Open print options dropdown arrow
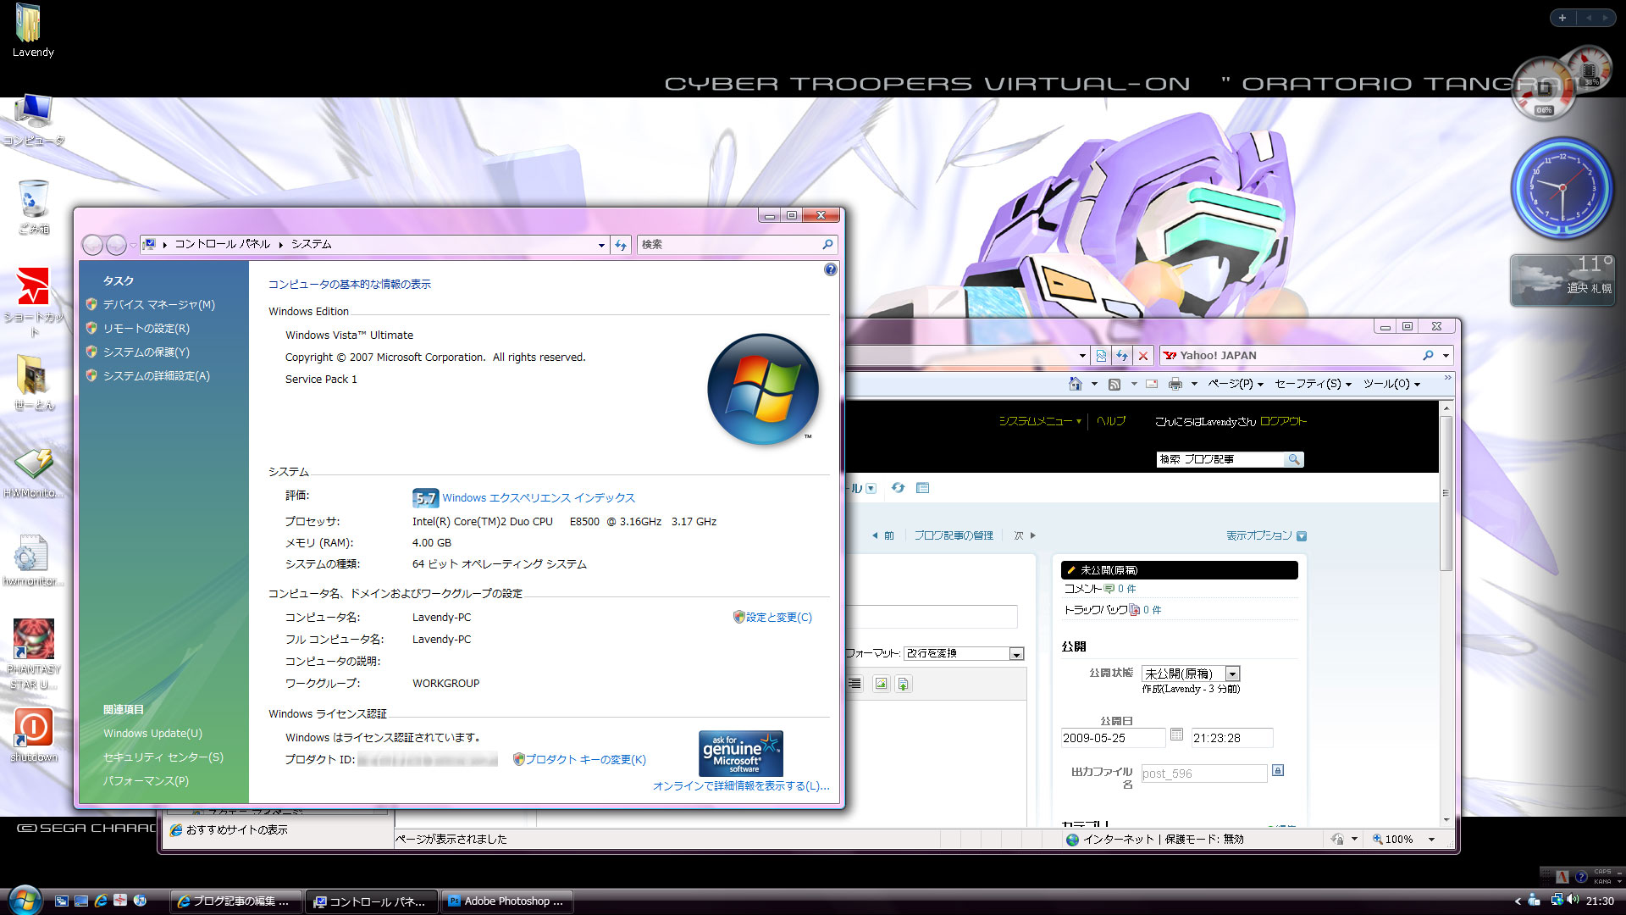This screenshot has width=1626, height=915. 1194,385
